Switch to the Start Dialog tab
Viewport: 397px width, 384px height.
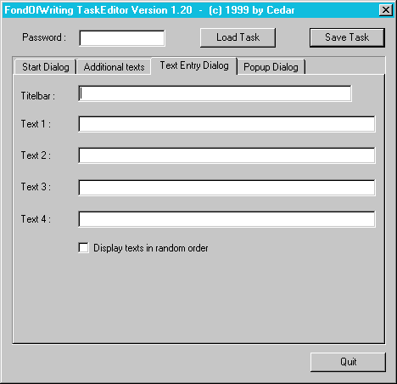click(45, 67)
